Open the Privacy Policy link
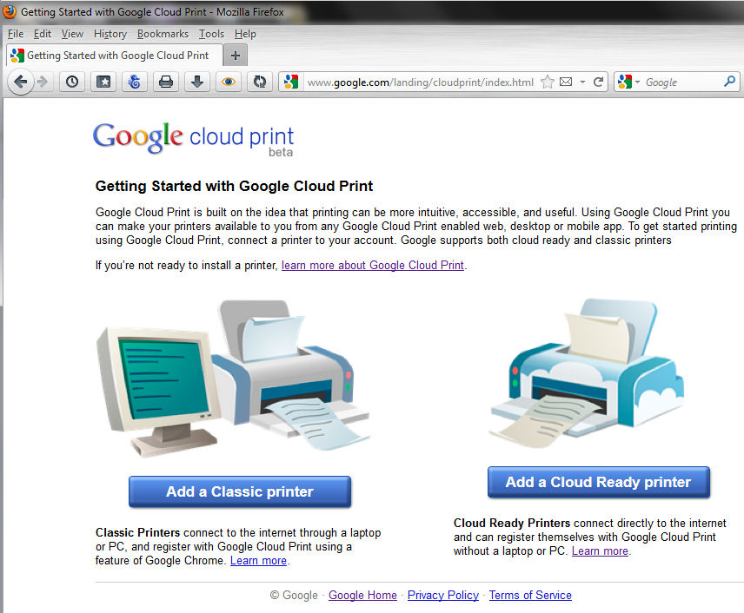Image resolution: width=744 pixels, height=613 pixels. [x=443, y=595]
